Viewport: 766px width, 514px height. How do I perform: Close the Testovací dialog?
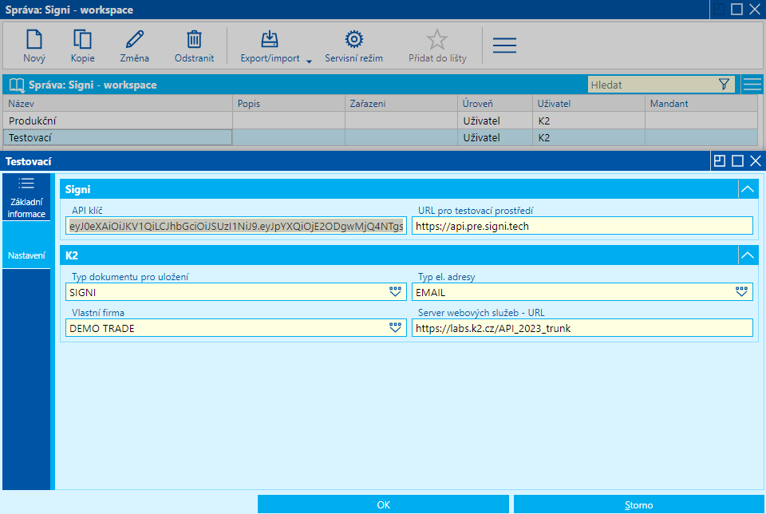coord(756,160)
